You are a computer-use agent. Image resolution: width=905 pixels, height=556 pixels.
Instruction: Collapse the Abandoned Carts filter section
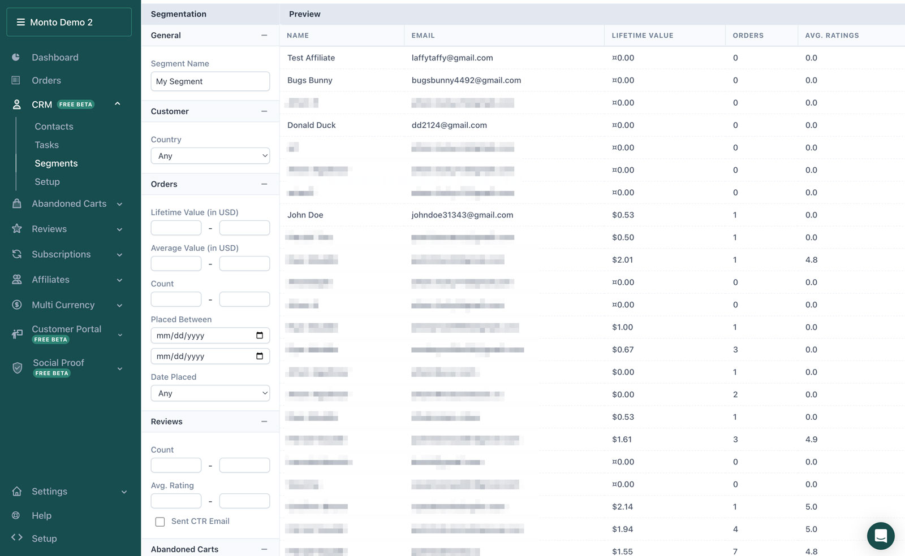(x=264, y=549)
